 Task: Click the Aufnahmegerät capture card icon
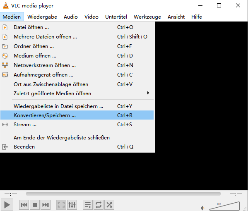click(x=5, y=75)
